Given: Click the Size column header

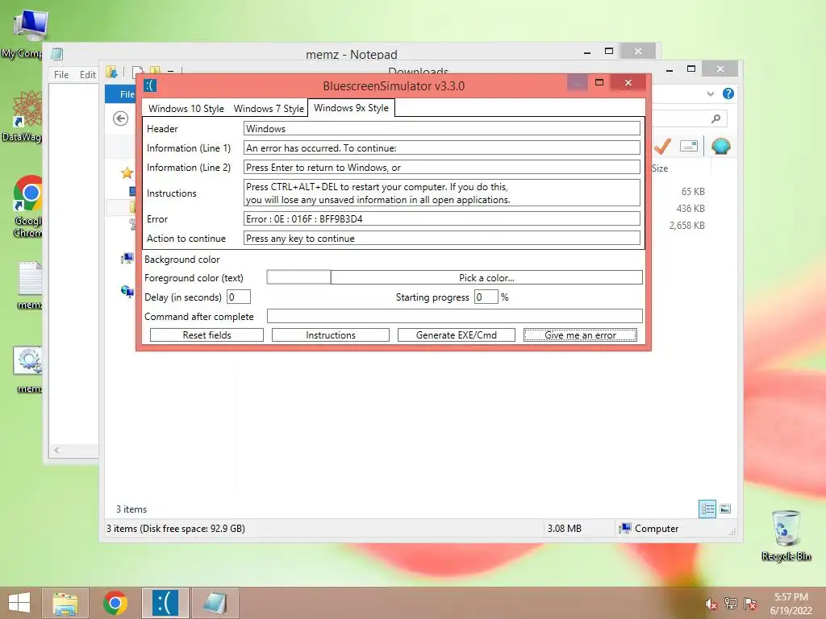Looking at the screenshot, I should (x=660, y=168).
